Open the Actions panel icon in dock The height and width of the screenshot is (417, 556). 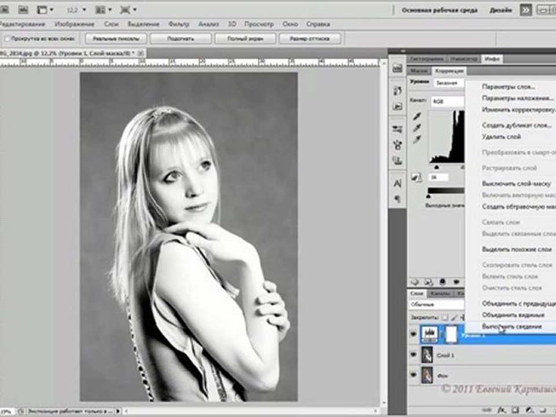pyautogui.click(x=397, y=106)
